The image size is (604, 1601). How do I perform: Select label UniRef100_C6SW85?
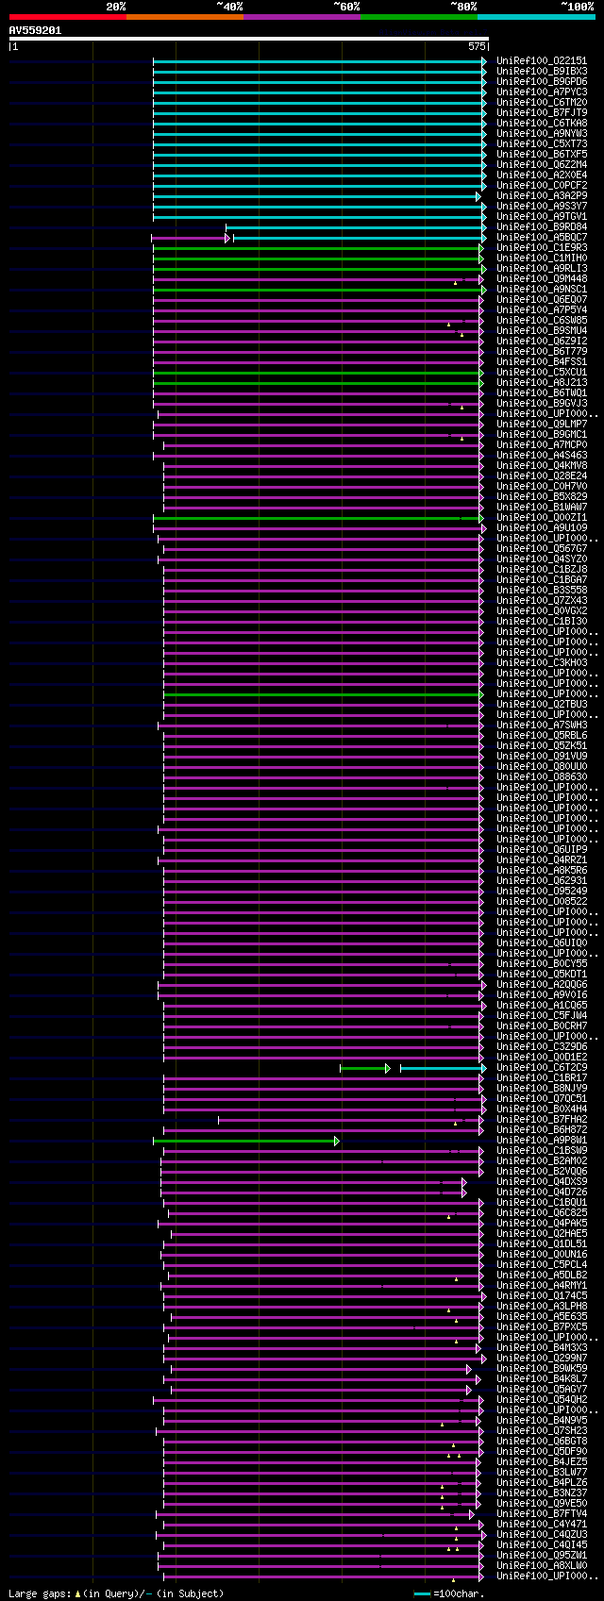point(542,320)
